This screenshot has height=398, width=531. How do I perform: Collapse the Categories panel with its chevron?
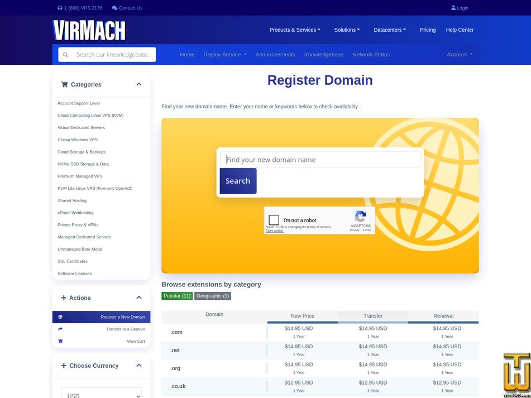tap(139, 84)
